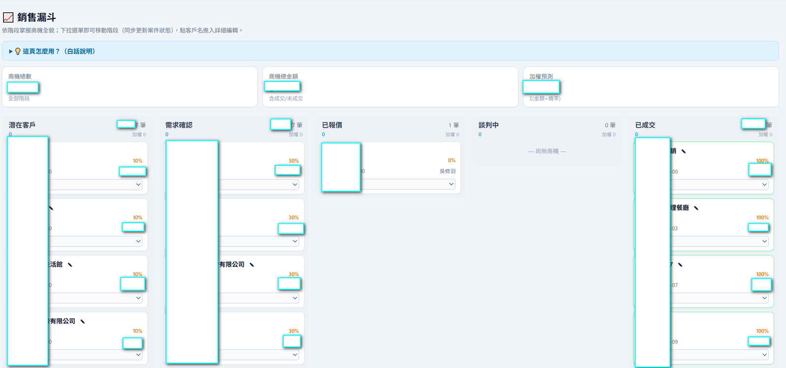Click the 銷售漏斗 page title

click(36, 18)
